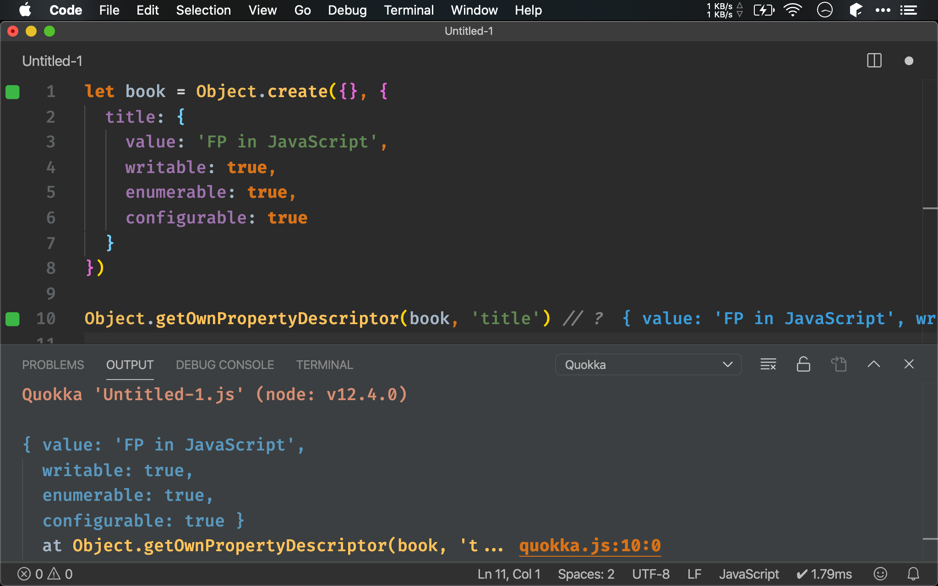
Task: Click the split editor right icon
Action: tap(874, 61)
